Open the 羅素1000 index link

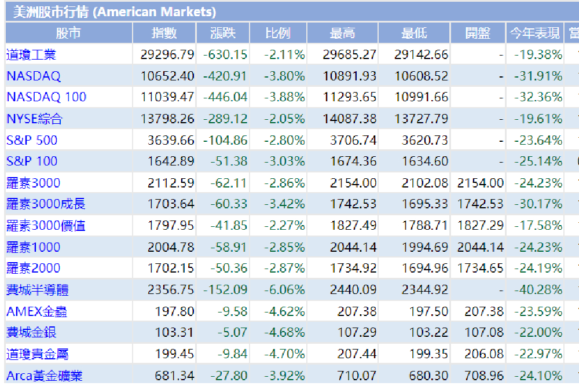pos(33,247)
